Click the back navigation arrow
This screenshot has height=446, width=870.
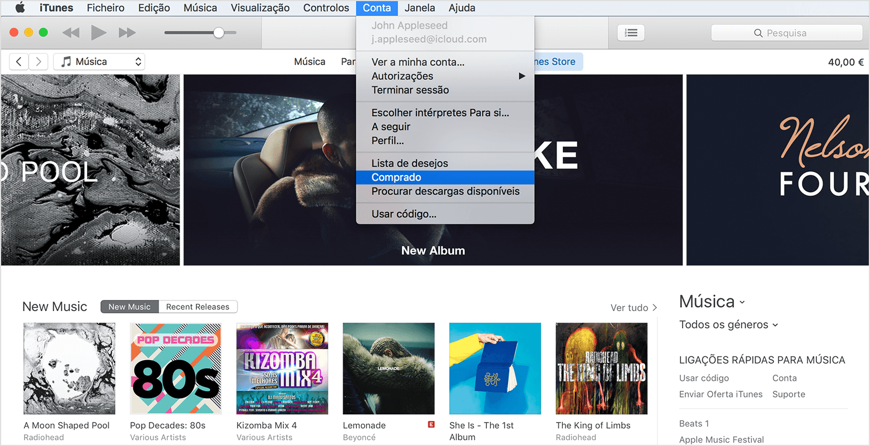tap(18, 61)
